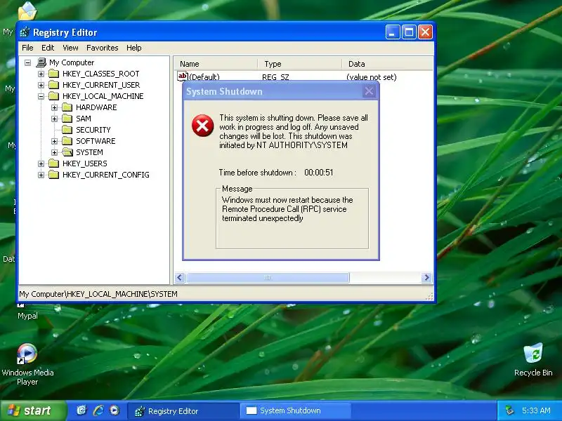The height and width of the screenshot is (421, 562).
Task: Expand the HARDWARE subkey
Action: point(55,107)
